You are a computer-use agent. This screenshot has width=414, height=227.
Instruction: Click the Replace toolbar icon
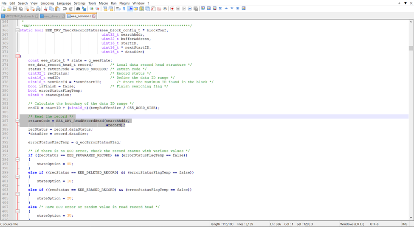pos(84,9)
